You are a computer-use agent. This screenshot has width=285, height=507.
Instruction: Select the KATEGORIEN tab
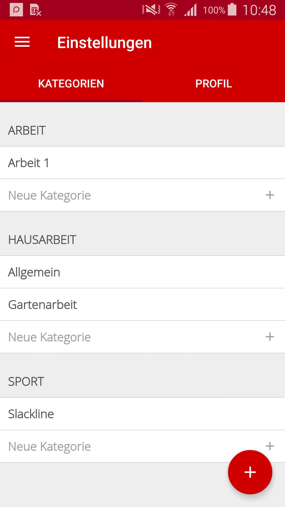71,83
